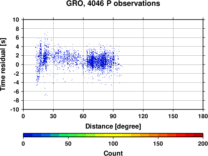Viewport: 208px width, 156px height.
Task: Click the x-axis tick label 120
Action: (x=143, y=116)
